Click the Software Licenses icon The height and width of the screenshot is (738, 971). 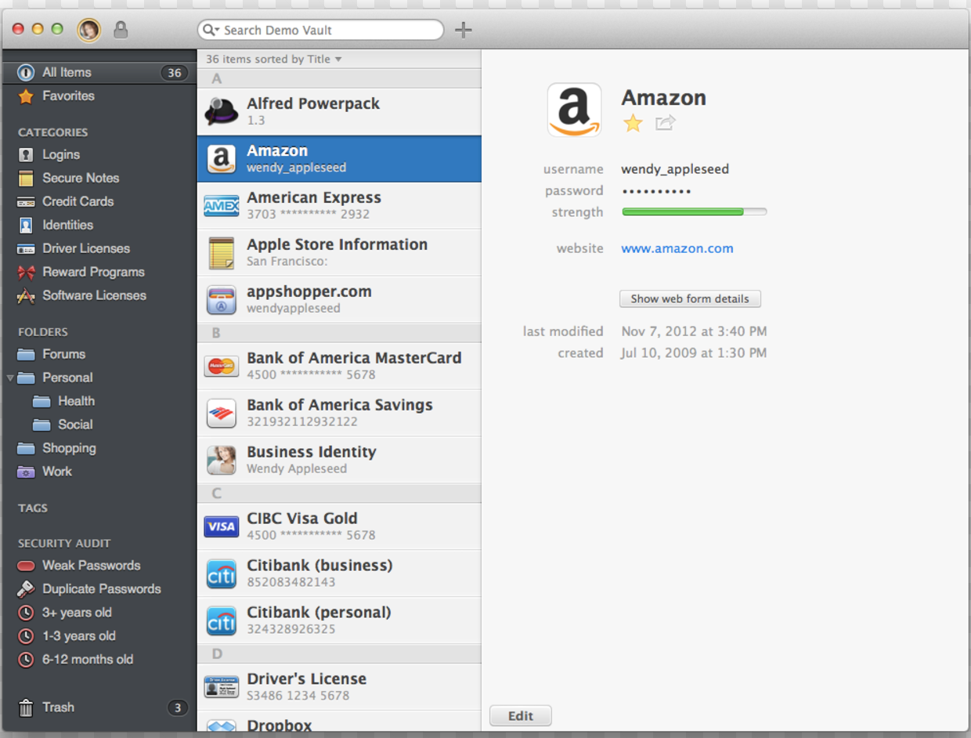click(x=26, y=296)
